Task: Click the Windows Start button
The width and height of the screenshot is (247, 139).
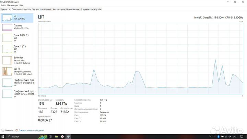Action: coord(3,136)
